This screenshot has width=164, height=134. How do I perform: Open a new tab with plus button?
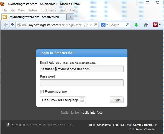pos(70,17)
